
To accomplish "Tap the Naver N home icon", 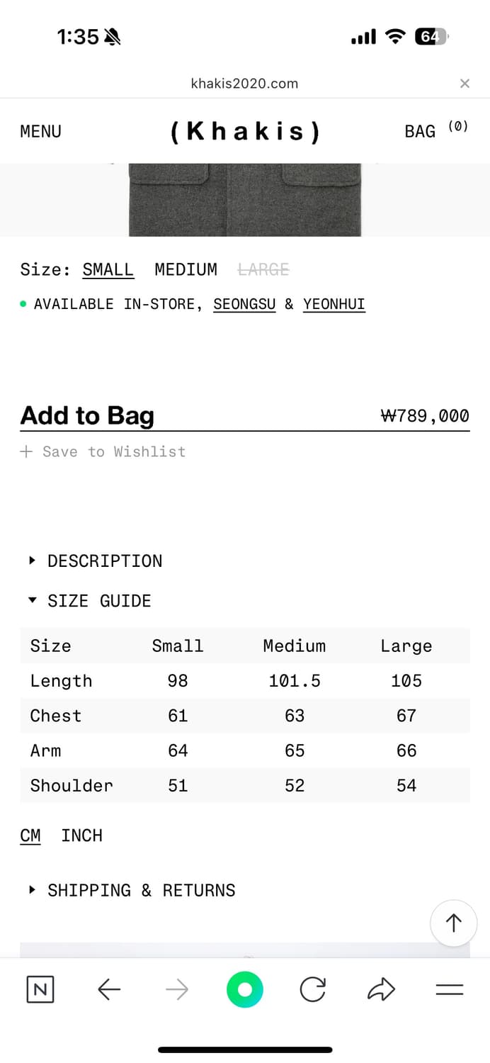I will point(40,989).
